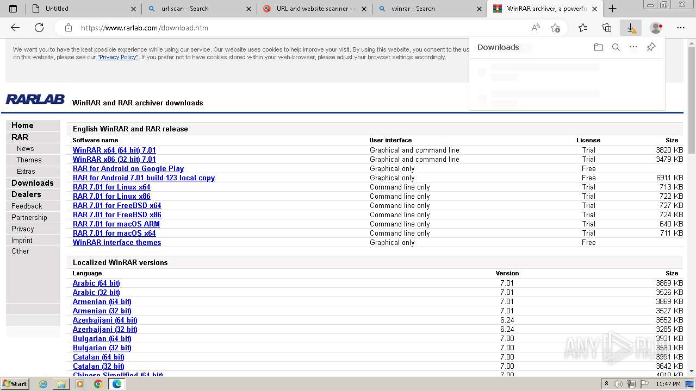Open more options in Downloads panel
Image resolution: width=696 pixels, height=391 pixels.
pos(633,47)
